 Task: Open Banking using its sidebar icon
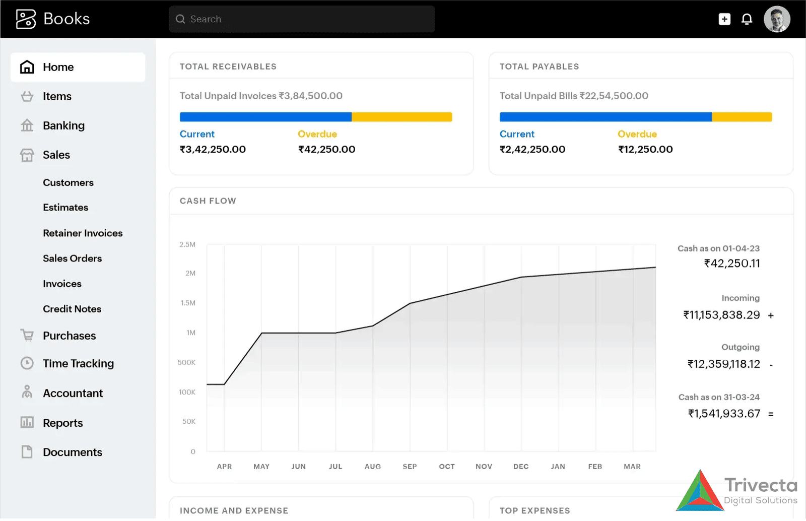point(27,125)
